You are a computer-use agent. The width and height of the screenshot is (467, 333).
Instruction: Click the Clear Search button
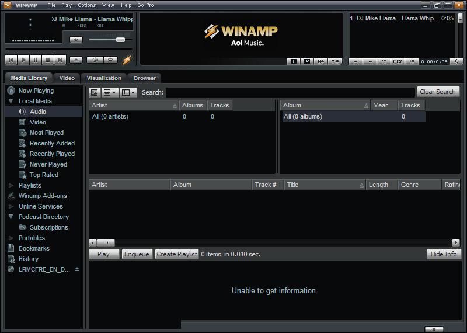pyautogui.click(x=438, y=92)
